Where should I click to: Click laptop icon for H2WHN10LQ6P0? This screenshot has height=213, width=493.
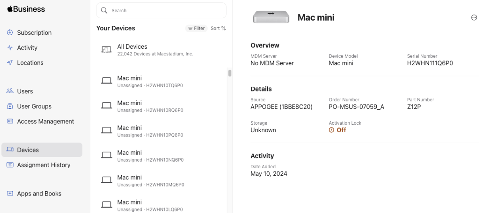point(106,205)
